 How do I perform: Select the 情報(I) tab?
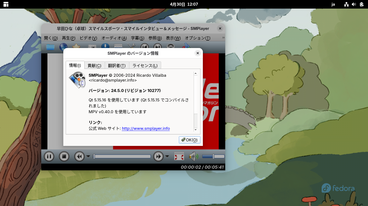[x=75, y=65]
